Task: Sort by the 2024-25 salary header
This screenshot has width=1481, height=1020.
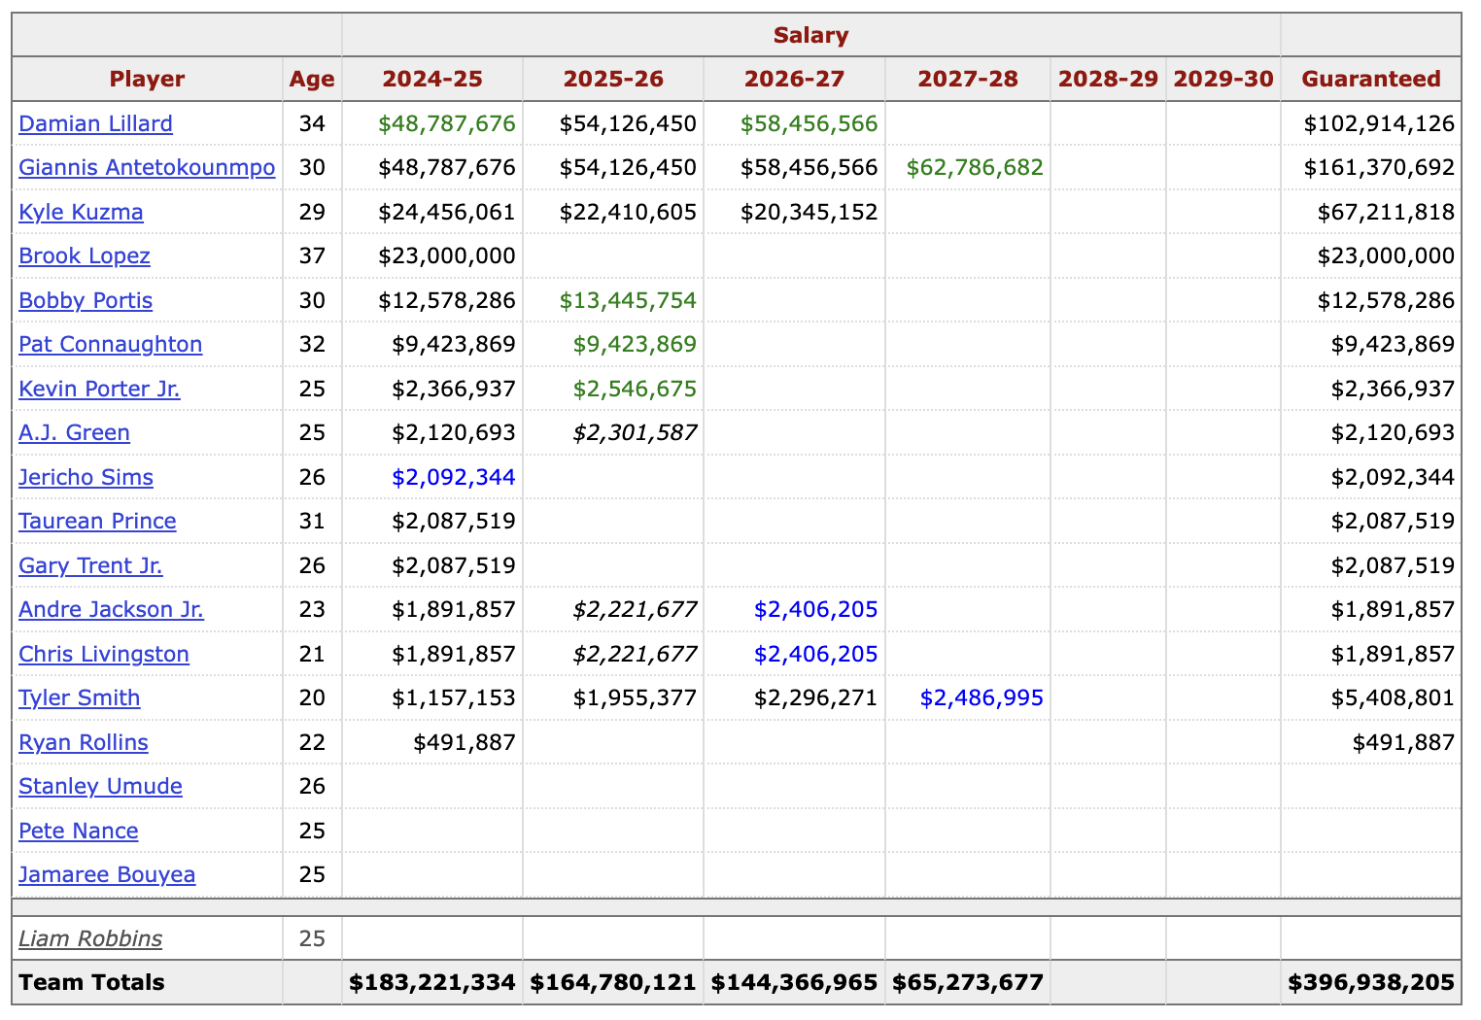Action: (x=432, y=79)
